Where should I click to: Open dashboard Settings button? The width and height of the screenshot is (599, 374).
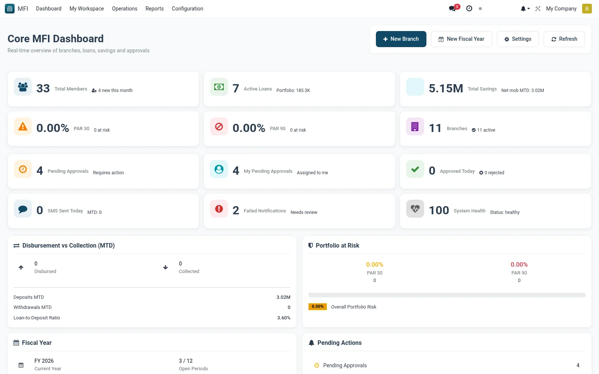pos(518,39)
